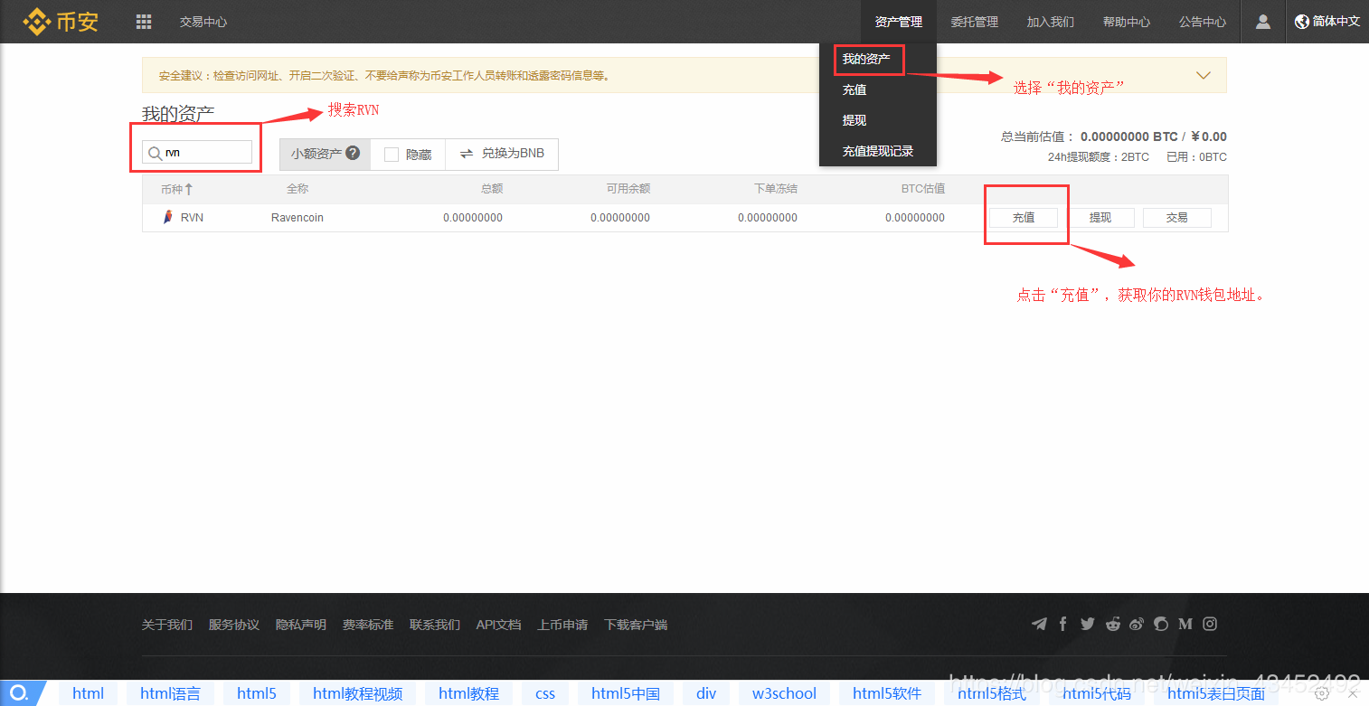Viewport: 1369px width, 706px height.
Task: Click the html suggestion tag
Action: [x=88, y=694]
